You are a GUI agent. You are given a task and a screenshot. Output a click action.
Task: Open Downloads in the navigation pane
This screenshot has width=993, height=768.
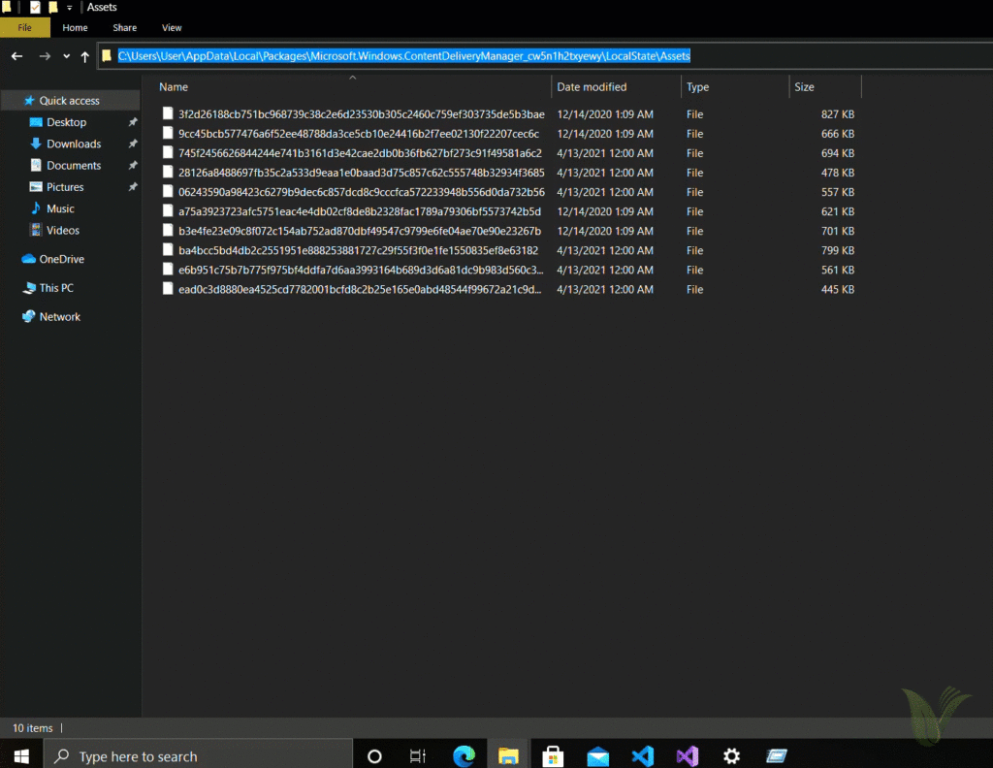pos(74,144)
